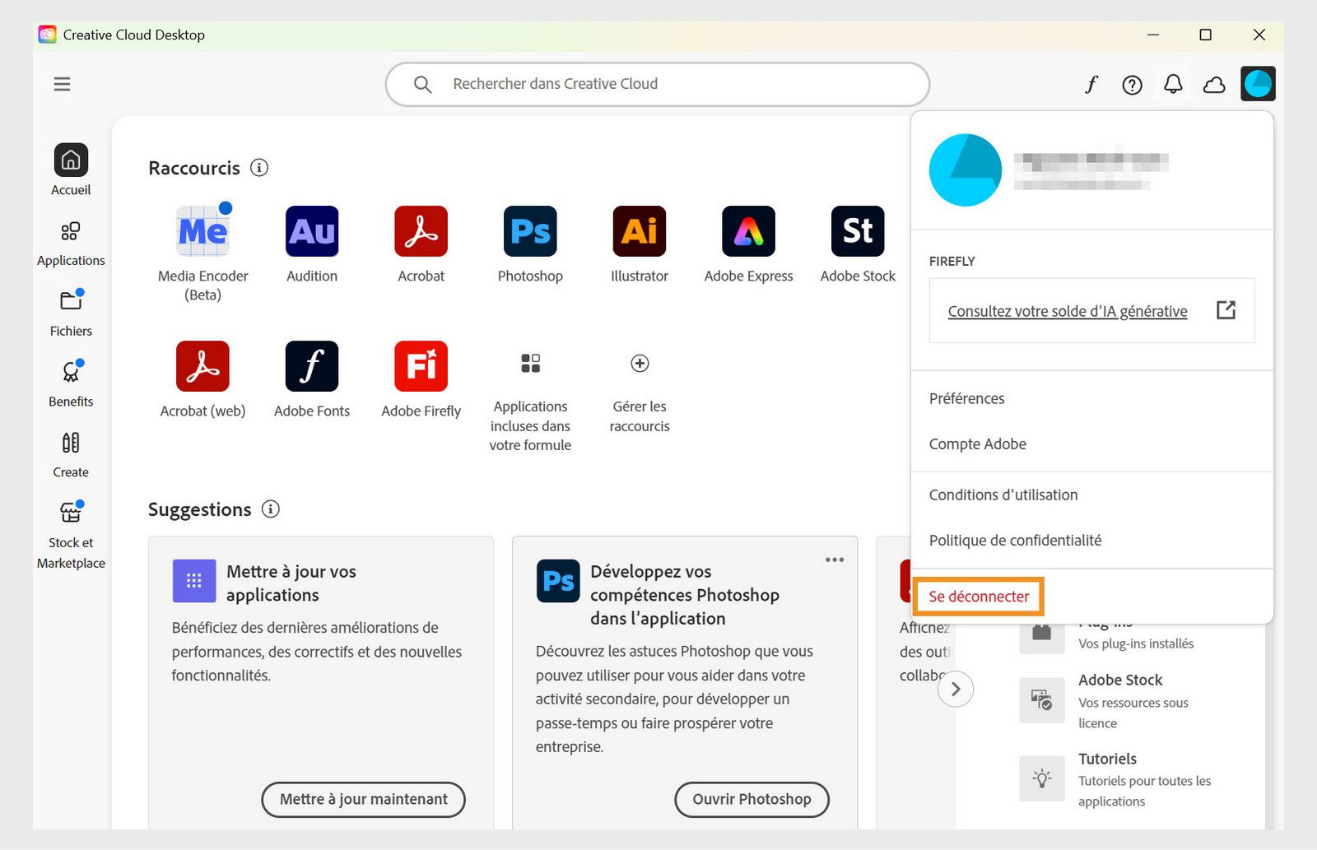1317x850 pixels.
Task: Open the ellipsis menu on the Photoshop card
Action: (834, 560)
